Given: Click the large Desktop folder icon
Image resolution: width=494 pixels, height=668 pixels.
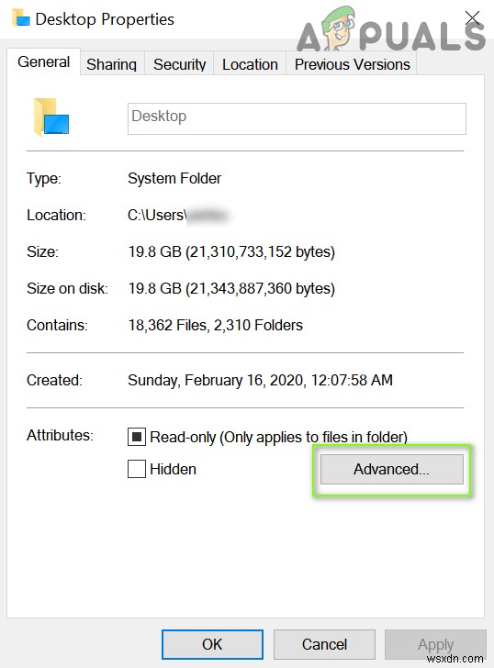Looking at the screenshot, I should [x=51, y=117].
